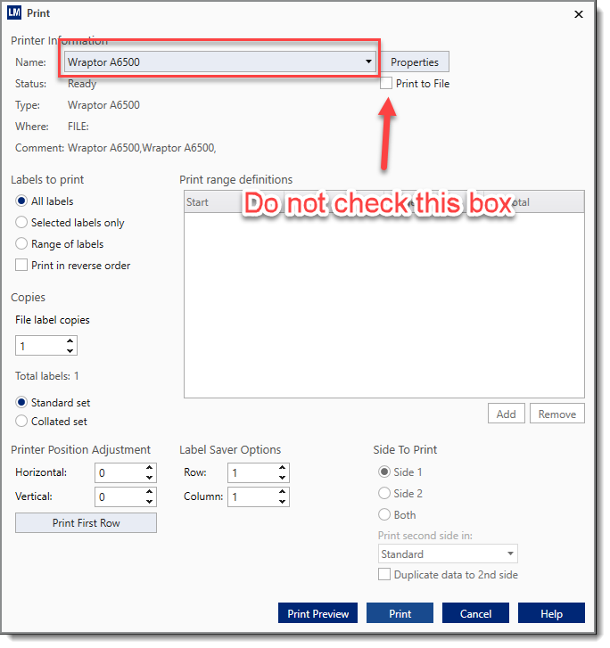Enable Print in reverse order
This screenshot has height=648, width=610.
22,266
